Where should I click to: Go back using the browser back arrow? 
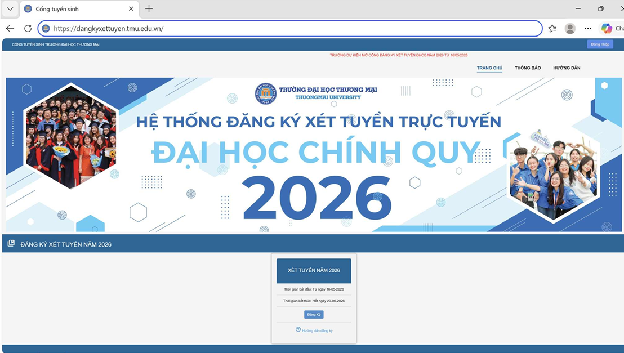(x=10, y=28)
